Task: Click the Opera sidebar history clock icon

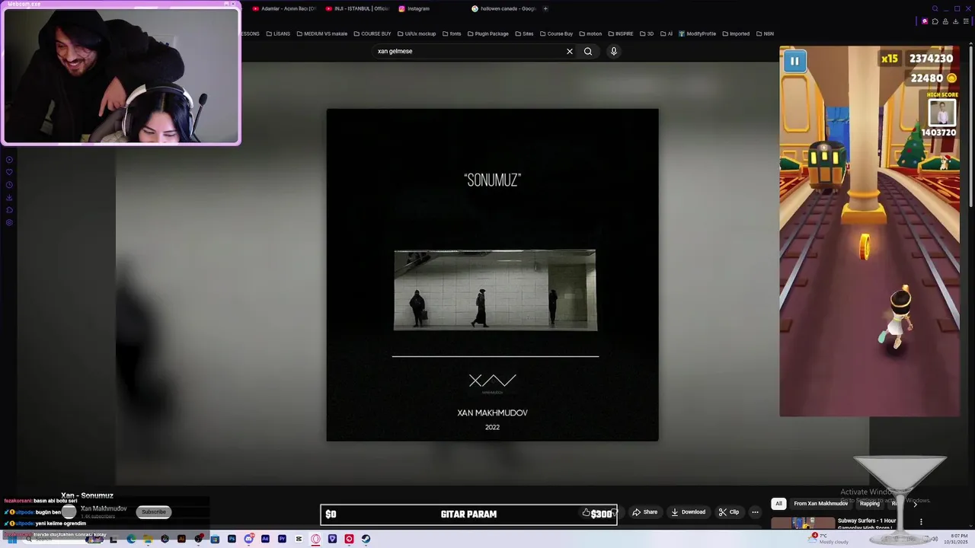Action: (9, 184)
